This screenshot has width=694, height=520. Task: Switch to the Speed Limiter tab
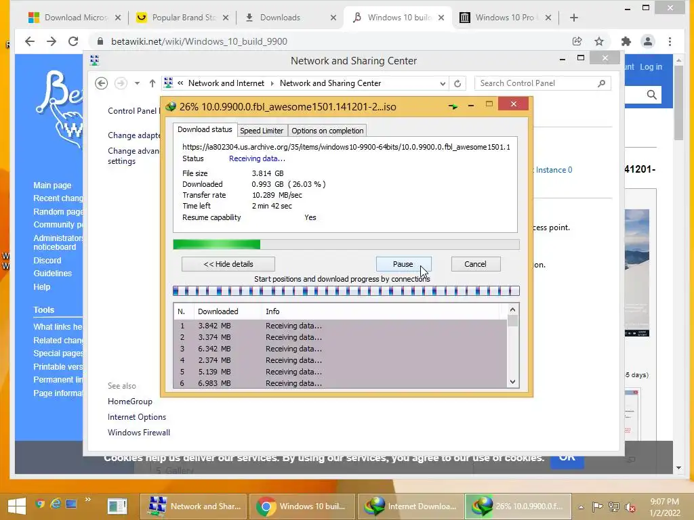262,131
